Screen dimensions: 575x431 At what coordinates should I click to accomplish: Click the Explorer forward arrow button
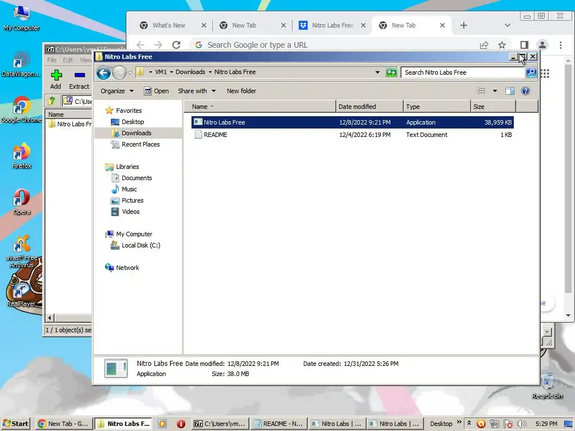click(119, 72)
